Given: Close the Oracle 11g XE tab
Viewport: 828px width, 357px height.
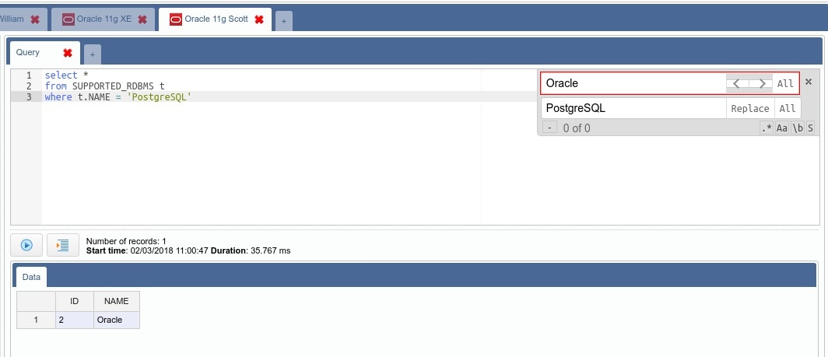Looking at the screenshot, I should [142, 19].
